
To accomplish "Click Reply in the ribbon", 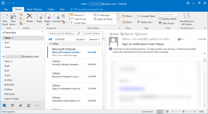I will pyautogui.click(x=39, y=18).
